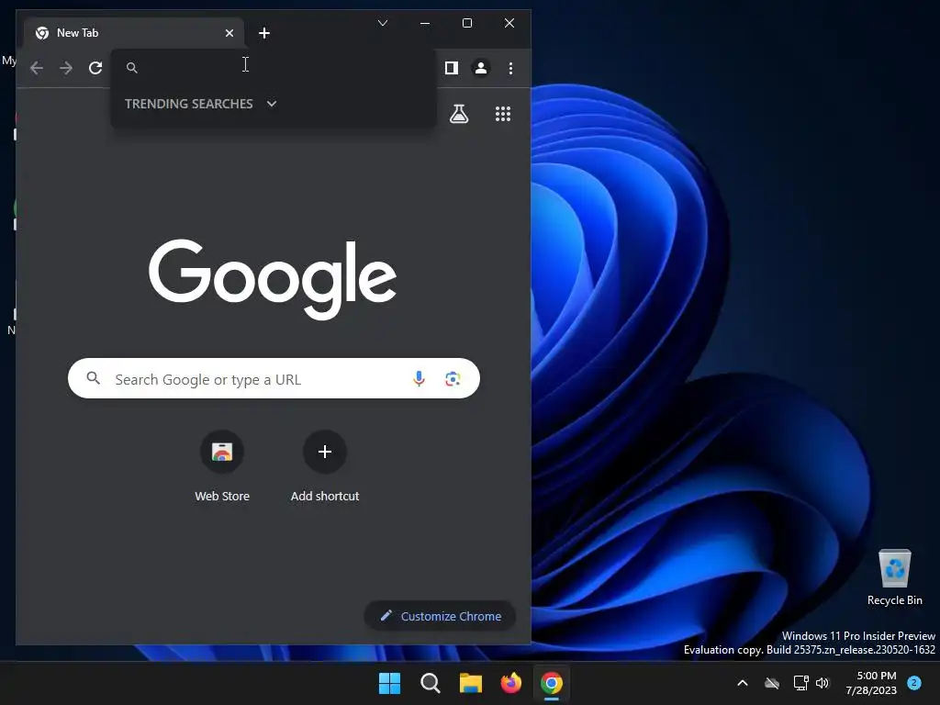Search by image with the Google Lens icon
The image size is (940, 705).
453,378
